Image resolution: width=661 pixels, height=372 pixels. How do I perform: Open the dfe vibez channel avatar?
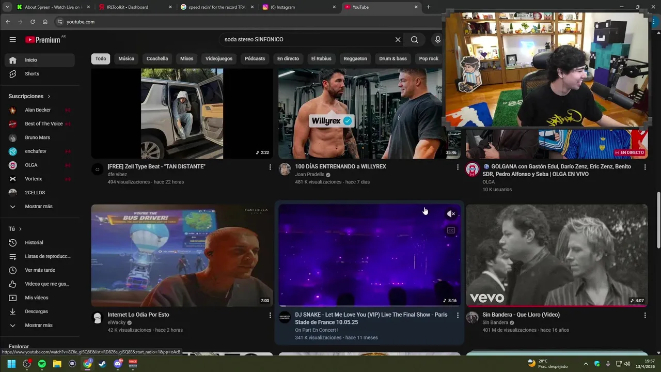[x=97, y=169]
